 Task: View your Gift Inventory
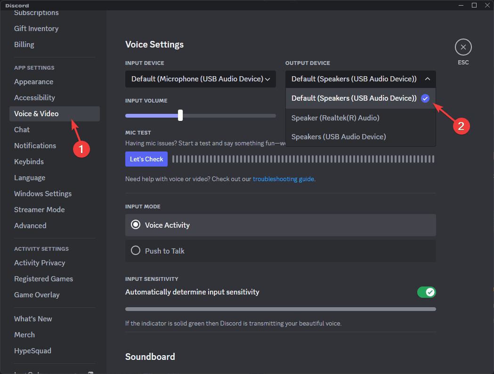(x=36, y=28)
